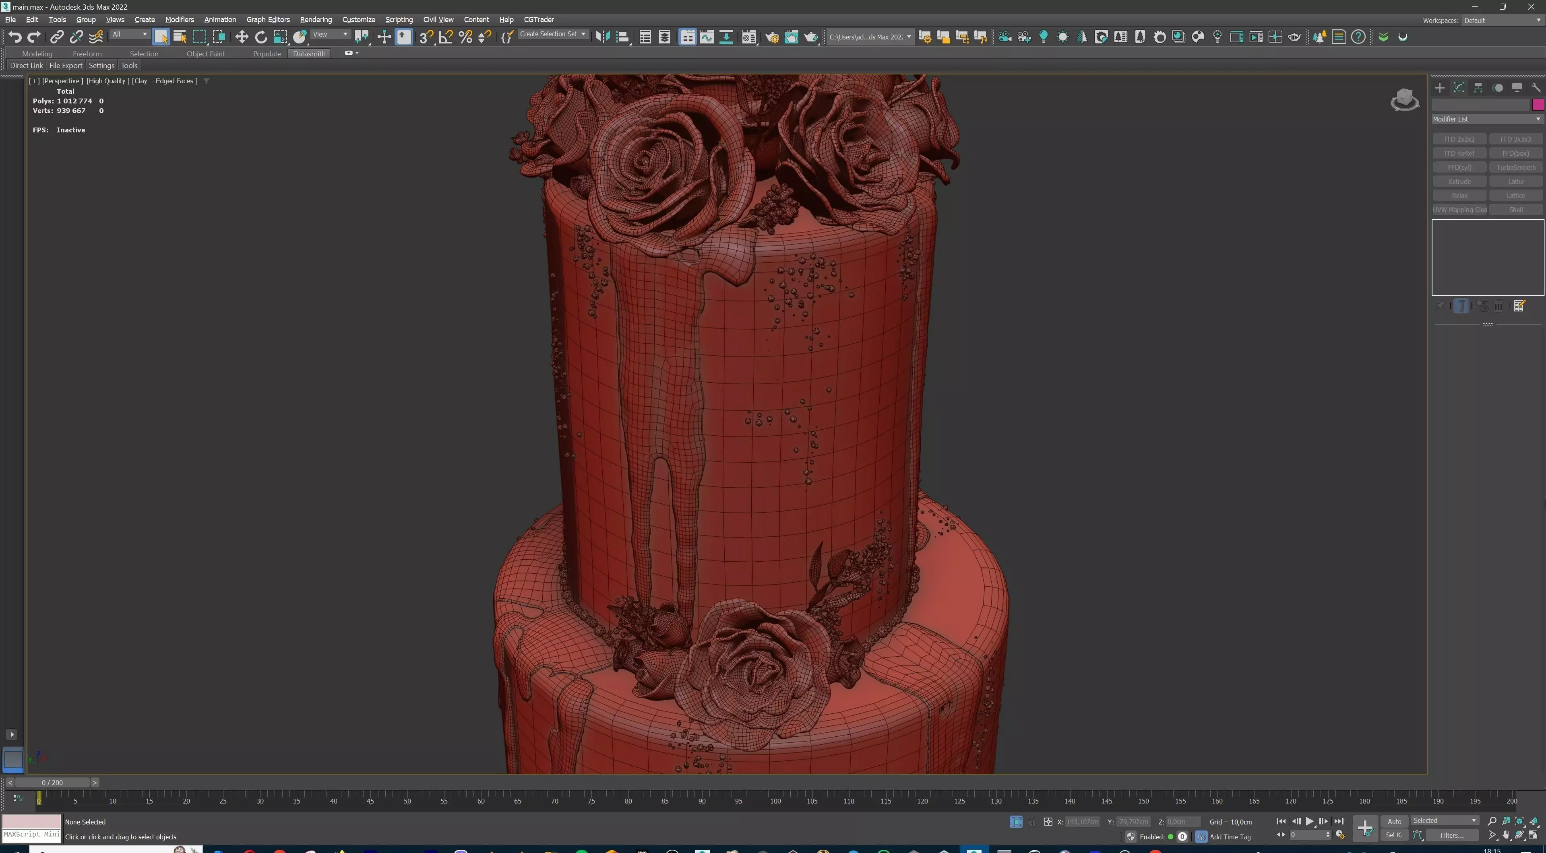Screen dimensions: 1546x853
Task: Toggle the 3D Snaps button
Action: [426, 37]
